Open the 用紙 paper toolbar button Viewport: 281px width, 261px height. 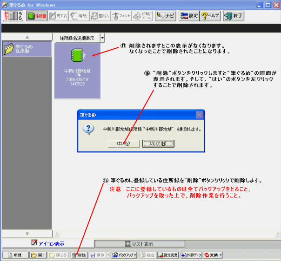(x=79, y=16)
